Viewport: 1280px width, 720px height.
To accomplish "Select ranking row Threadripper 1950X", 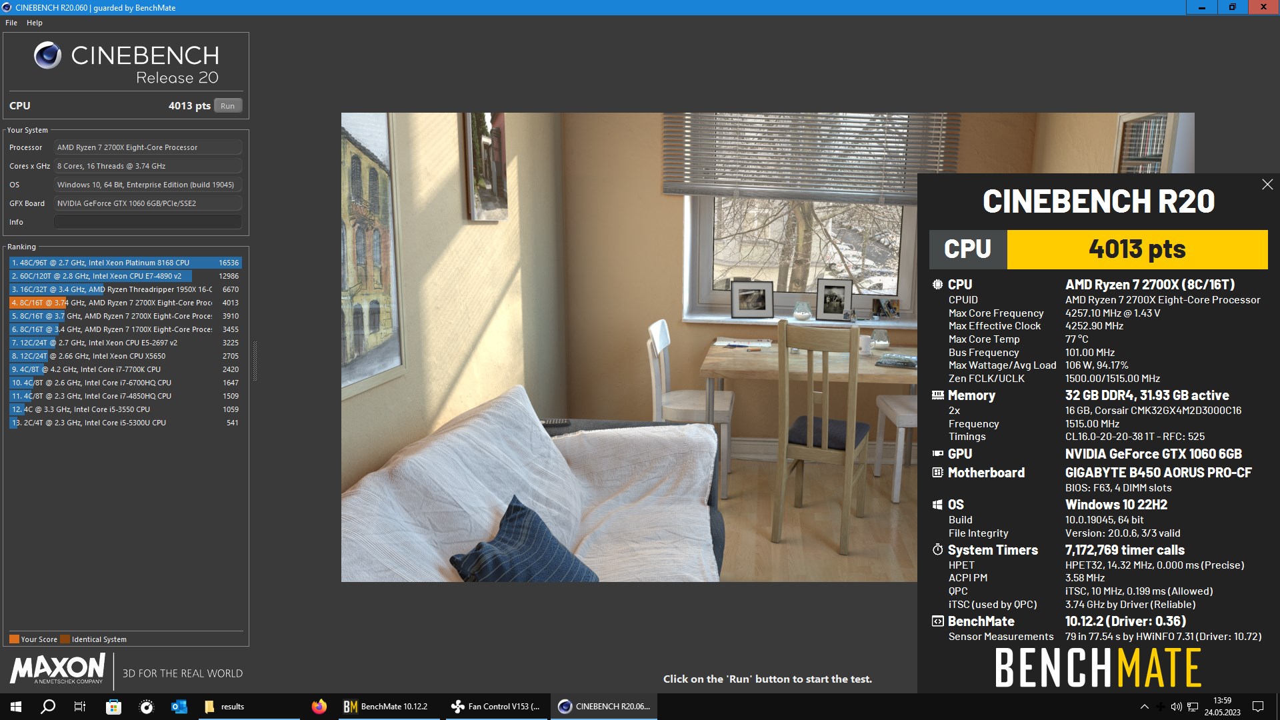I will [x=125, y=289].
